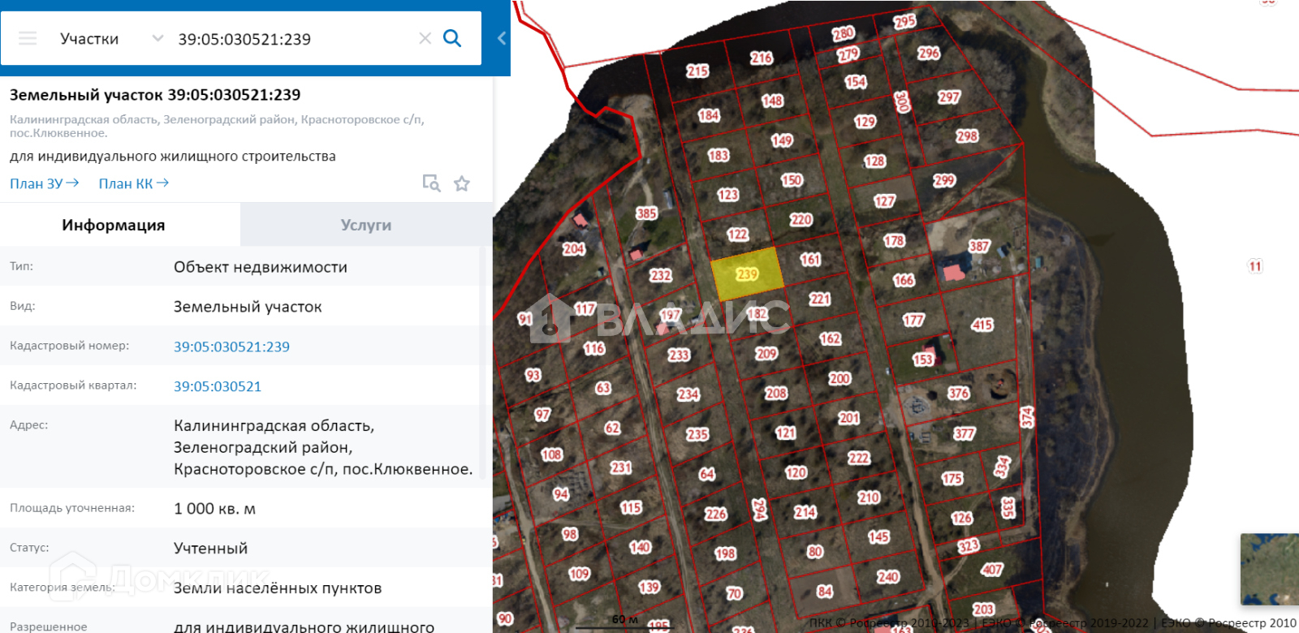The width and height of the screenshot is (1299, 633).
Task: Click the status value Учтенный
Action: coord(210,549)
